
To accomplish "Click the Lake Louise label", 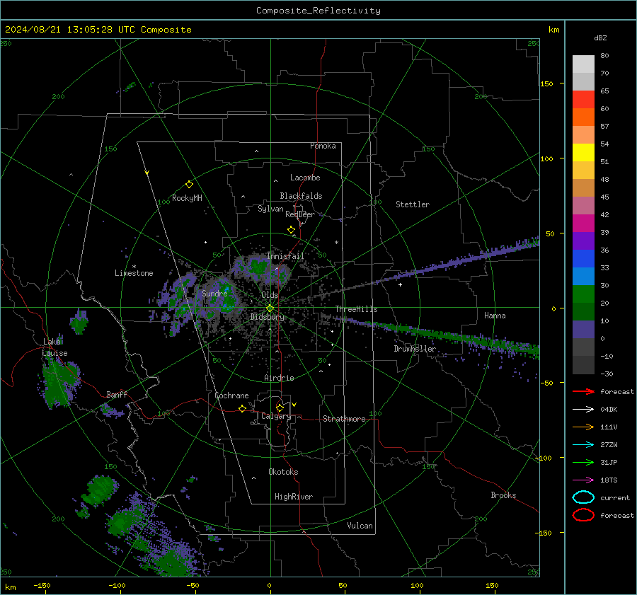I will [x=54, y=347].
